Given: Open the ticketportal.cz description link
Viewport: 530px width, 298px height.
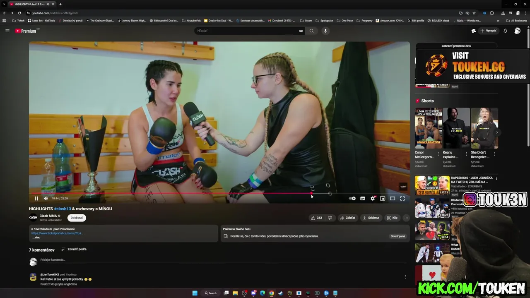Looking at the screenshot, I should [x=57, y=233].
